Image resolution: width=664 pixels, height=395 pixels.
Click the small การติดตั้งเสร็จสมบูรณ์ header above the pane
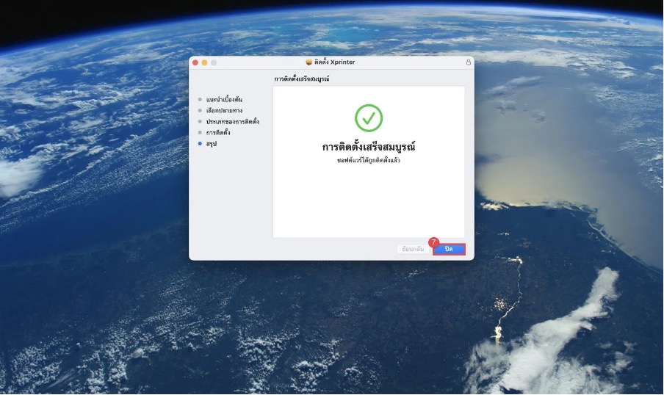click(301, 79)
